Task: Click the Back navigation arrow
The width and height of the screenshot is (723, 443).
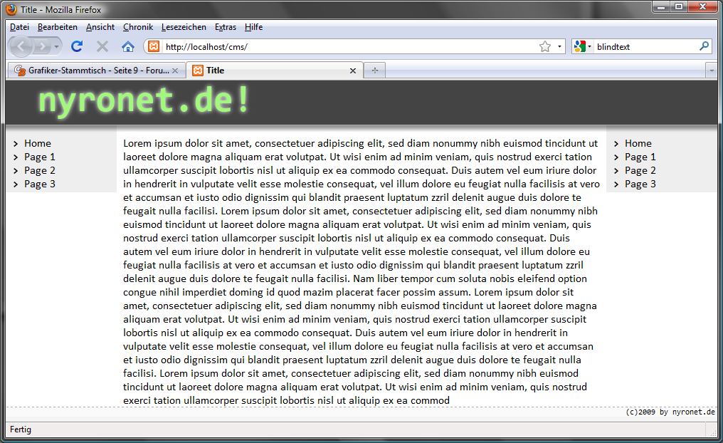Action: 21,46
